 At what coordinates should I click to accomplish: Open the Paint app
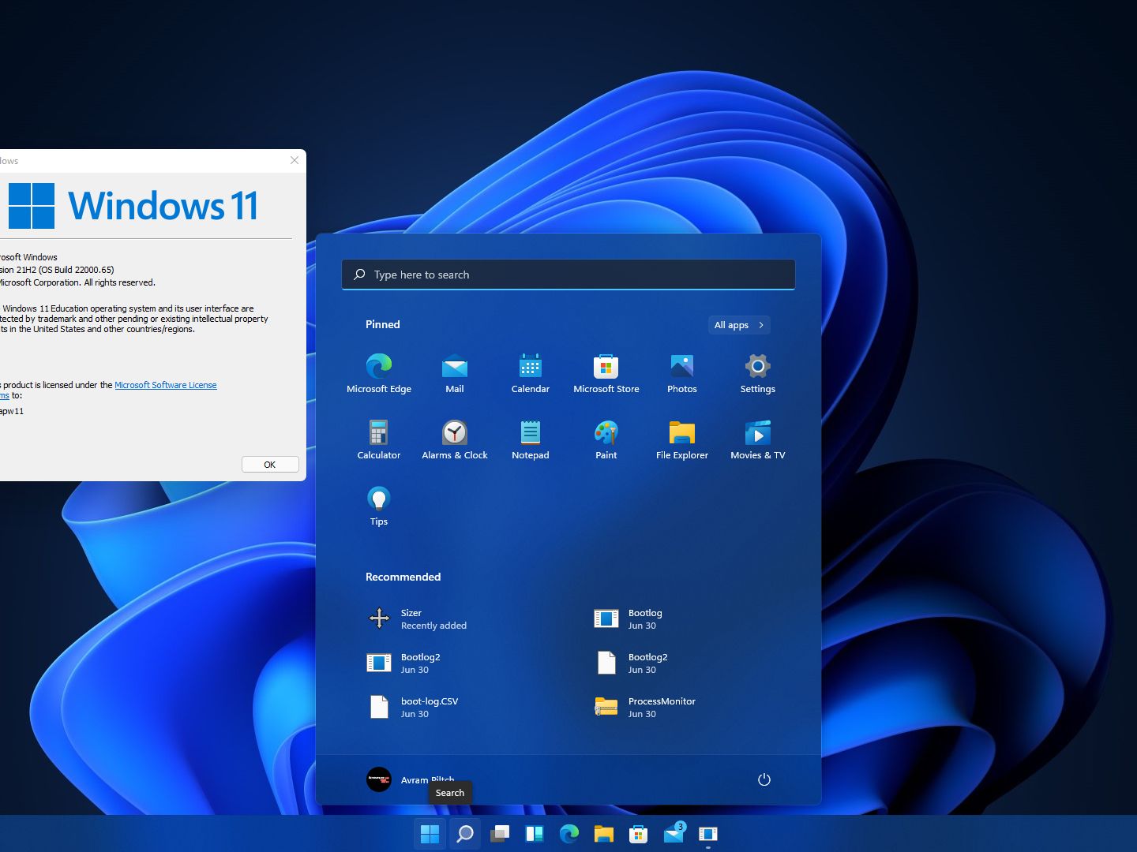click(606, 439)
